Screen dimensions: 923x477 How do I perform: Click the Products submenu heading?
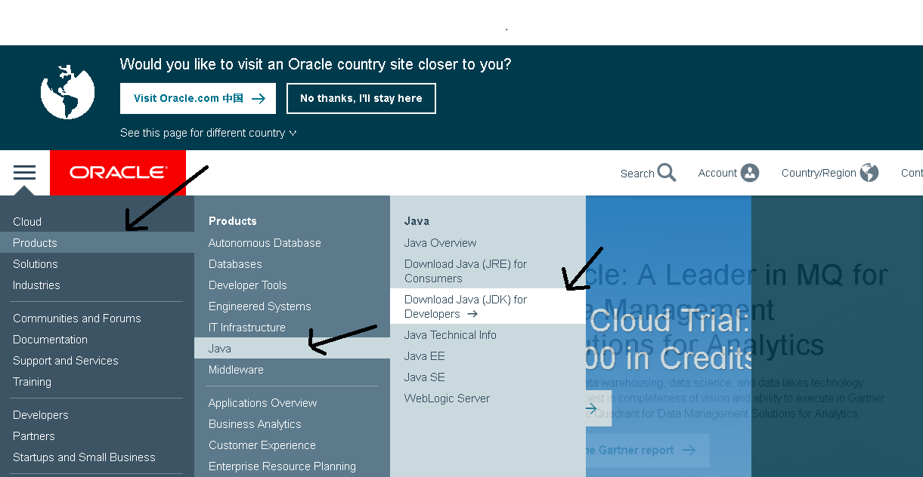(x=233, y=220)
